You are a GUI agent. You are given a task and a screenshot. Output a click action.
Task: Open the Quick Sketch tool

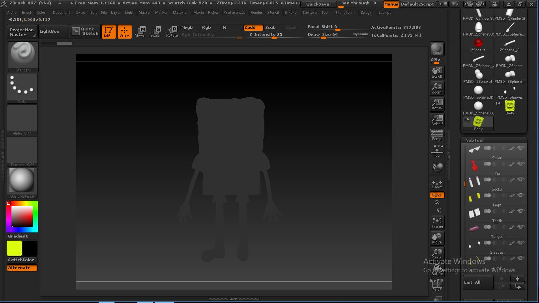(x=85, y=32)
